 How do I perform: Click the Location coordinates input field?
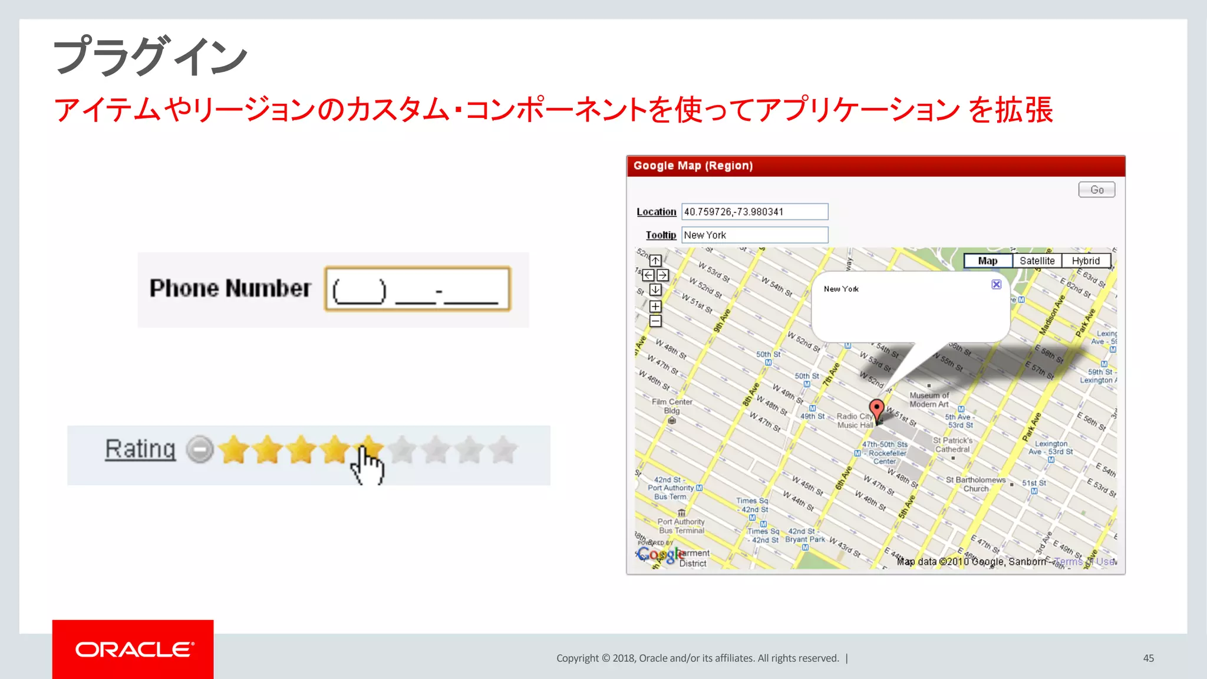click(755, 212)
